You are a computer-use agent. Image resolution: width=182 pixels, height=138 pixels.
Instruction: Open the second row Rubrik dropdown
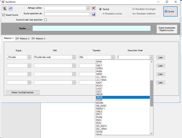coord(29,66)
